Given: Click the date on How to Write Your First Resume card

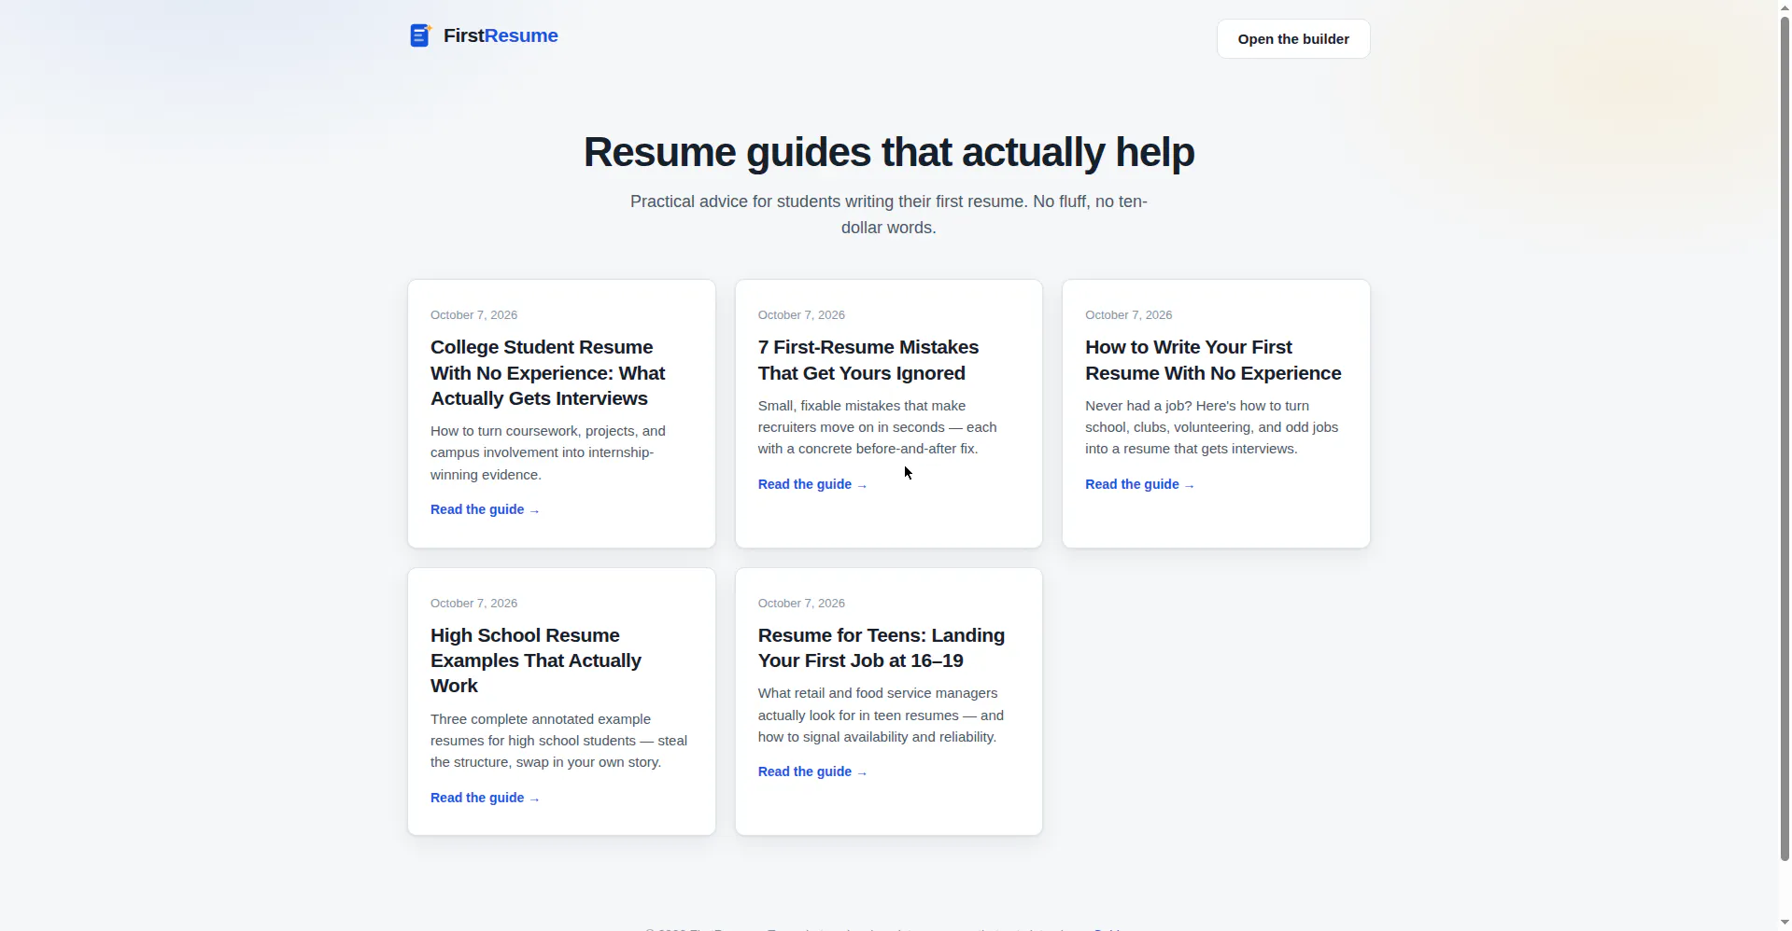Looking at the screenshot, I should pyautogui.click(x=1128, y=315).
